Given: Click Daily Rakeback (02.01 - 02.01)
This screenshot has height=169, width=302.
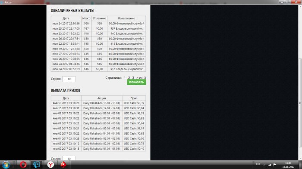Looking at the screenshot, I should click(102, 144).
